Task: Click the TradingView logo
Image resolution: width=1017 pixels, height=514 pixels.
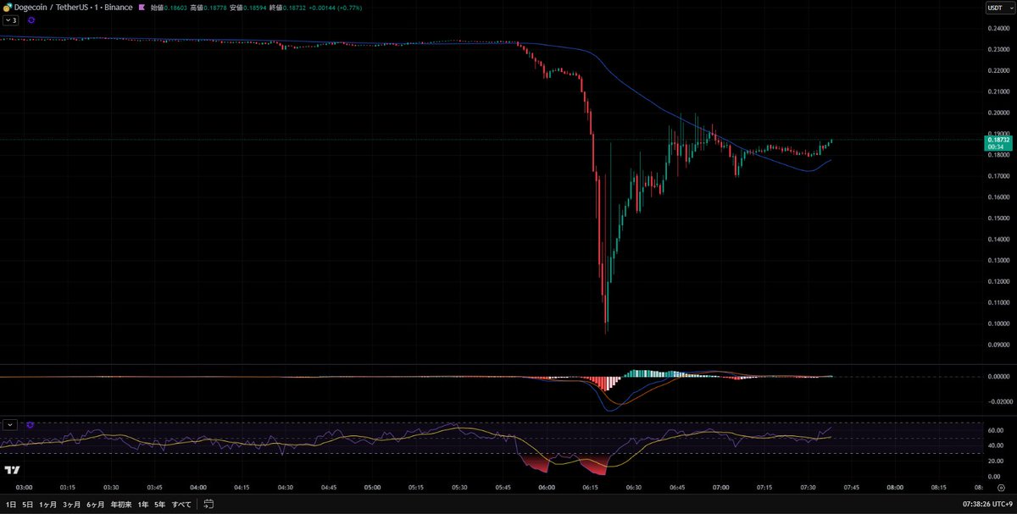Action: (13, 470)
